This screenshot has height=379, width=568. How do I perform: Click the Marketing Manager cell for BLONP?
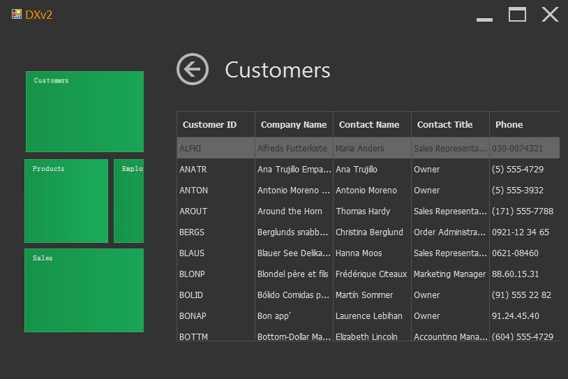450,274
